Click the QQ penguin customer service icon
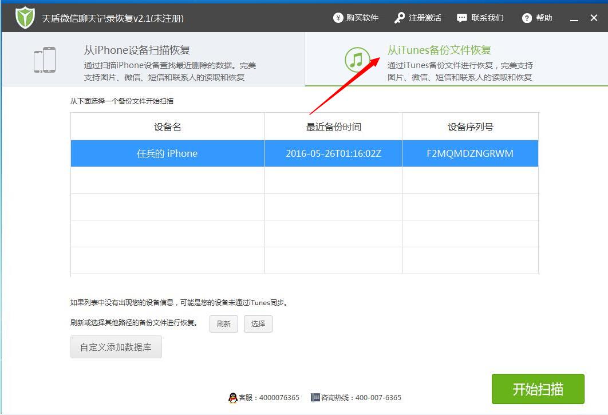Viewport: 608px width, 415px height. click(x=234, y=398)
